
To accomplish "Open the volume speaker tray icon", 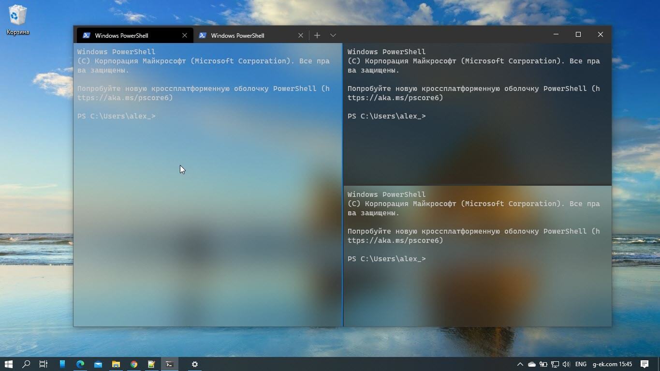I will tap(566, 364).
